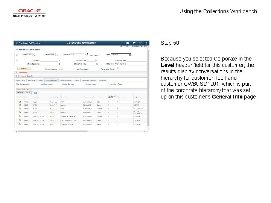Click the Proactive Review description cell
The image size is (271, 203).
click(x=67, y=124)
